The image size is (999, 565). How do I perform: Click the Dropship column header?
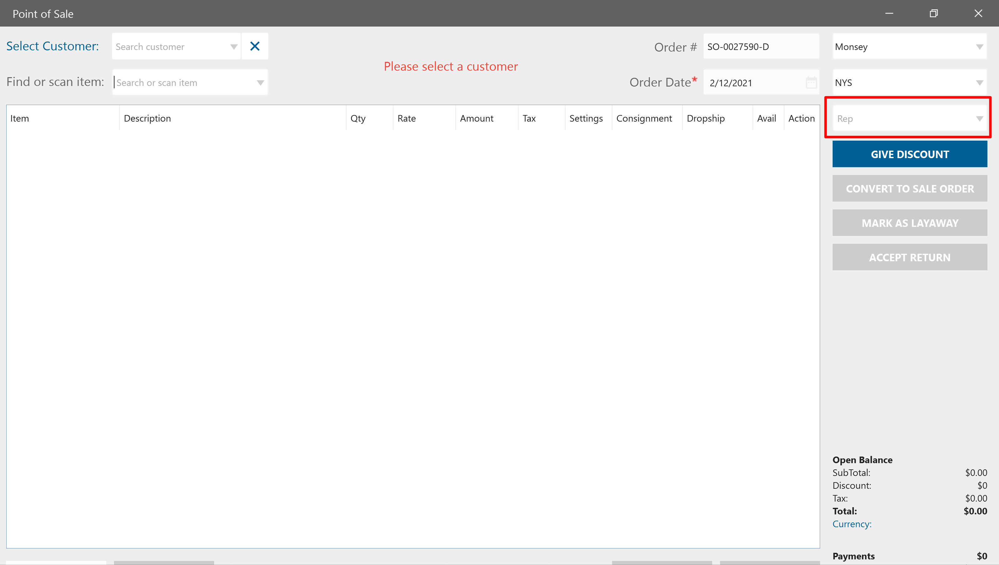click(706, 118)
